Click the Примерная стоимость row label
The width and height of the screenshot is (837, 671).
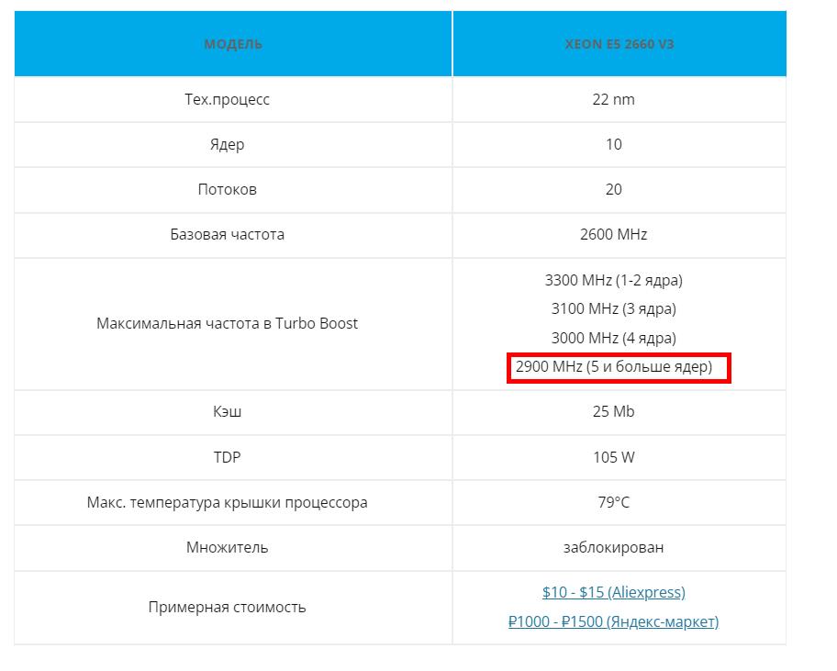pos(227,607)
